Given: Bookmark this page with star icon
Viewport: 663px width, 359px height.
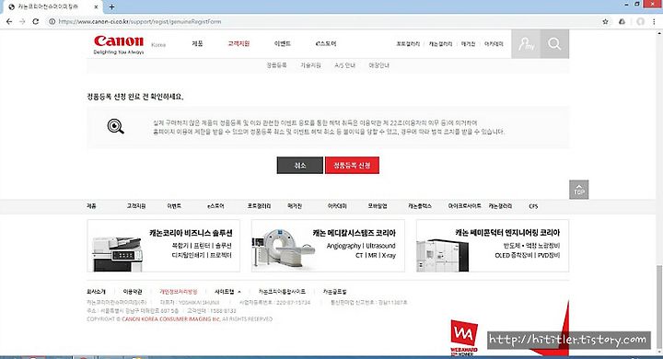Looking at the screenshot, I should pyautogui.click(x=605, y=21).
